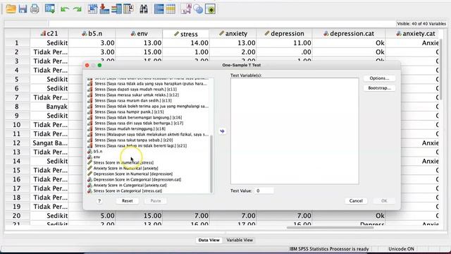Open the Recall Recent Dialogs toolbar icon
The width and height of the screenshot is (451, 254).
pos(50,9)
